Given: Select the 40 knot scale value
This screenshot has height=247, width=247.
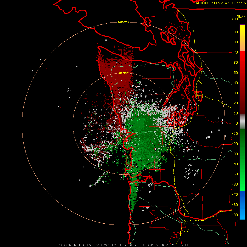Looking at the screenshot, I should (x=236, y=83).
